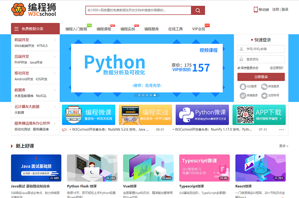Expand the 服务器运维&办公软件 category arrow
The width and height of the screenshot is (299, 198).
pos(55,123)
